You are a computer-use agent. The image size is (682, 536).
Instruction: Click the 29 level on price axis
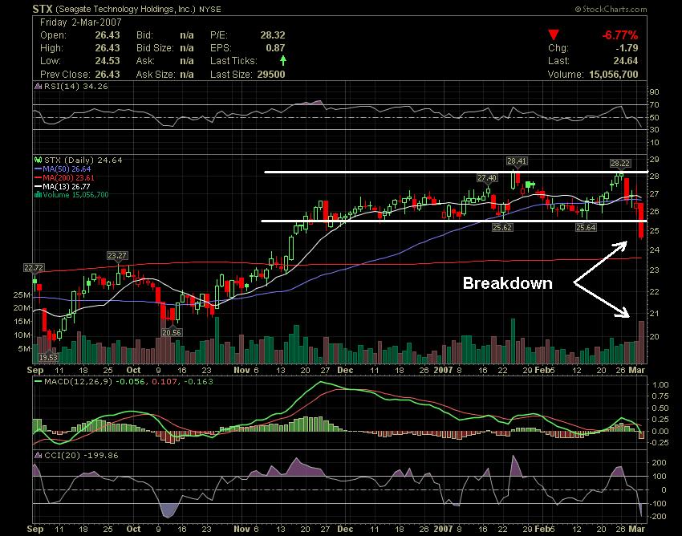coord(654,160)
